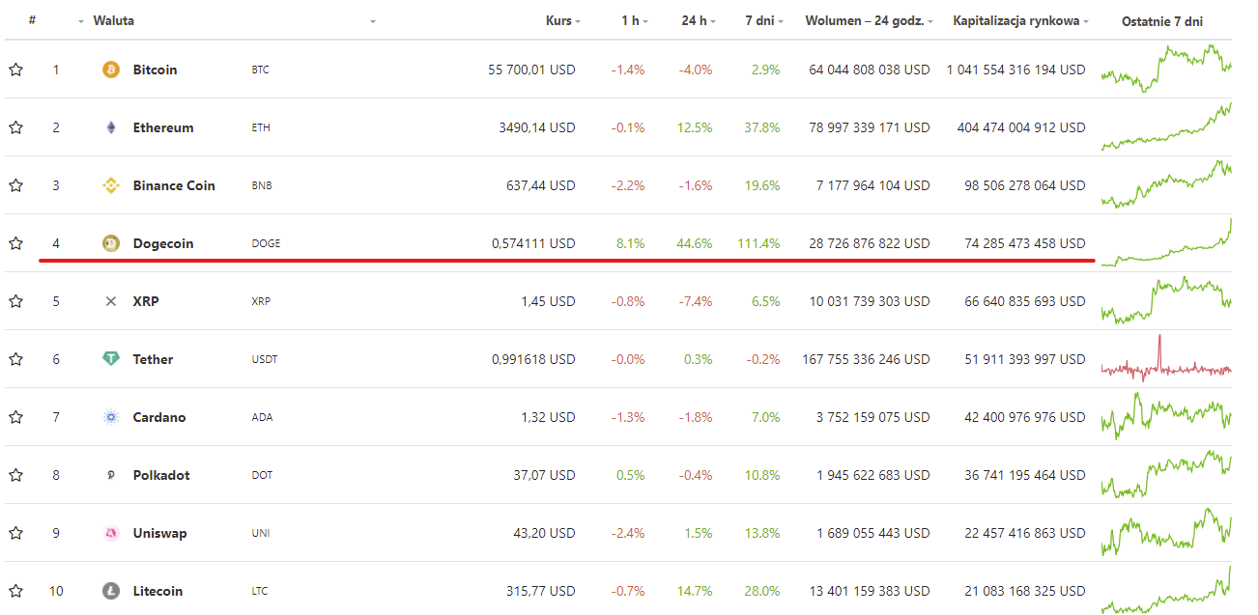Open the Litecoin coin page link

[157, 591]
